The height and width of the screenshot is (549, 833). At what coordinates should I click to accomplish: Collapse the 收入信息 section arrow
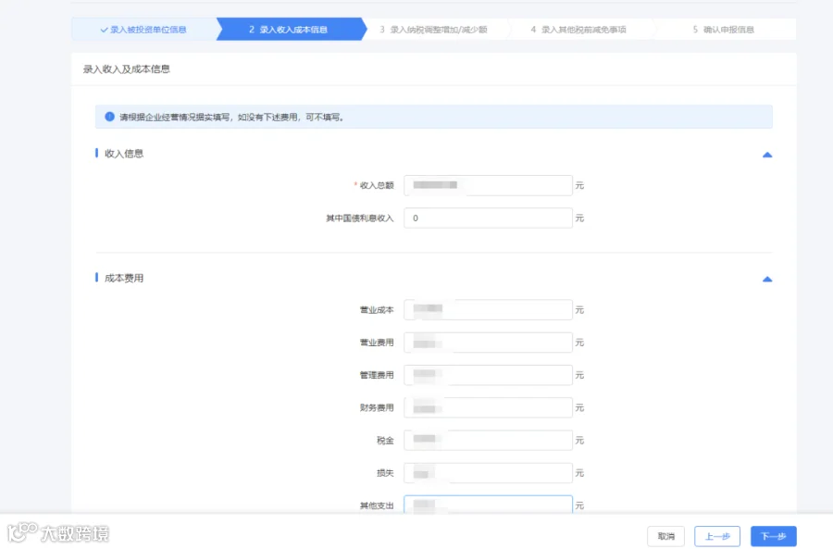point(766,155)
